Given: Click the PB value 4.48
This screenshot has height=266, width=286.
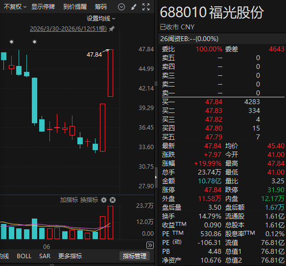Looking at the screenshot, I should (x=214, y=251).
